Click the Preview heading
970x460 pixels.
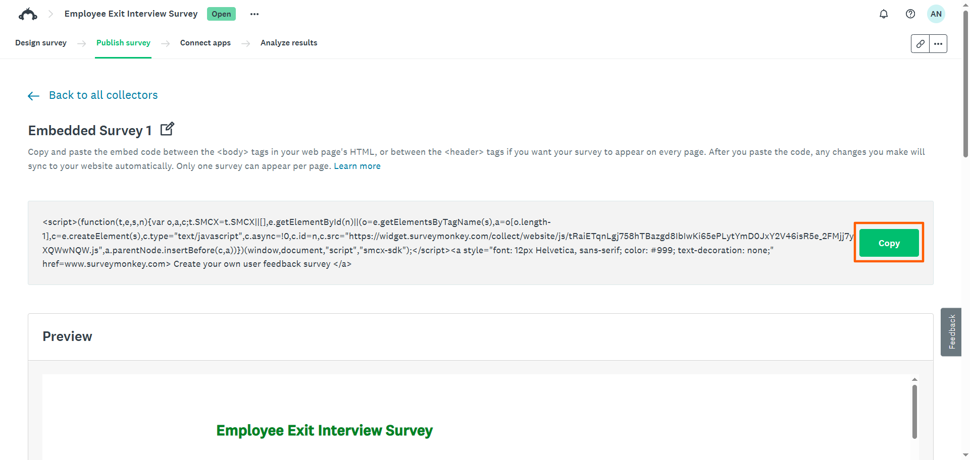tap(67, 336)
